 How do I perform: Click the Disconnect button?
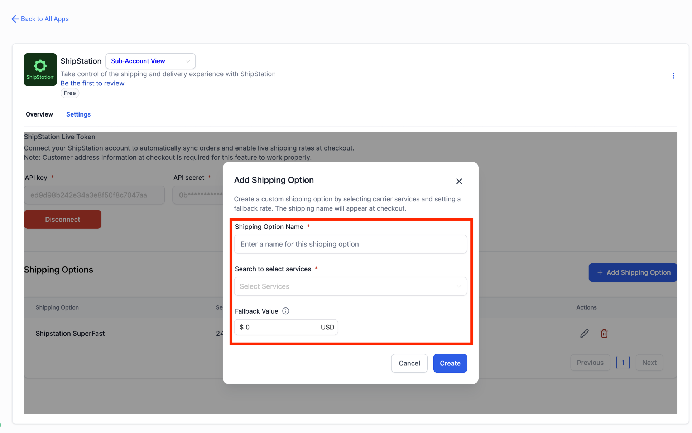63,220
